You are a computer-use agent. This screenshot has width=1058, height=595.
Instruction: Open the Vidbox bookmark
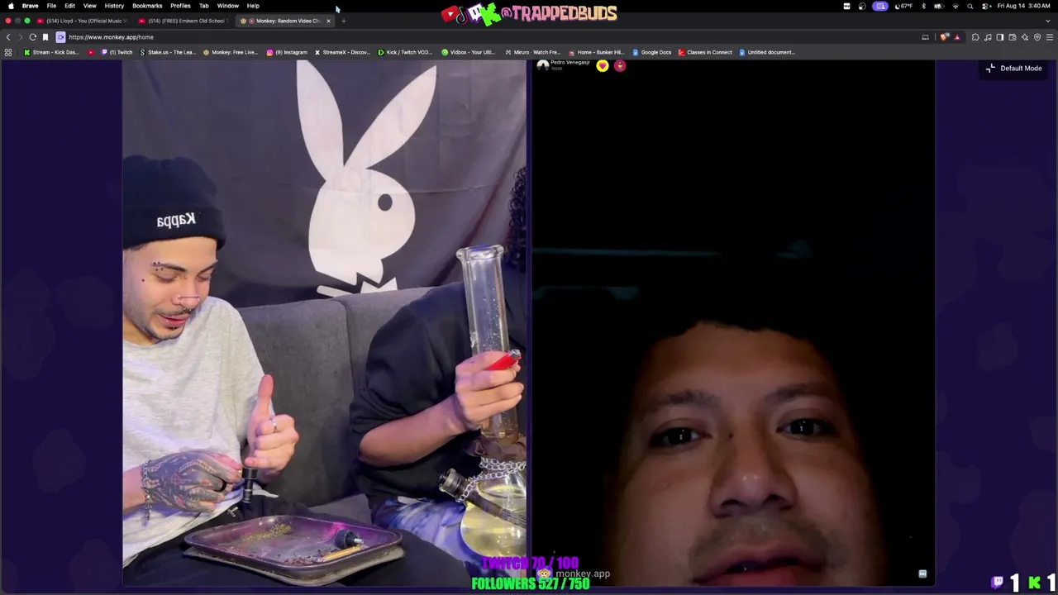pos(468,52)
